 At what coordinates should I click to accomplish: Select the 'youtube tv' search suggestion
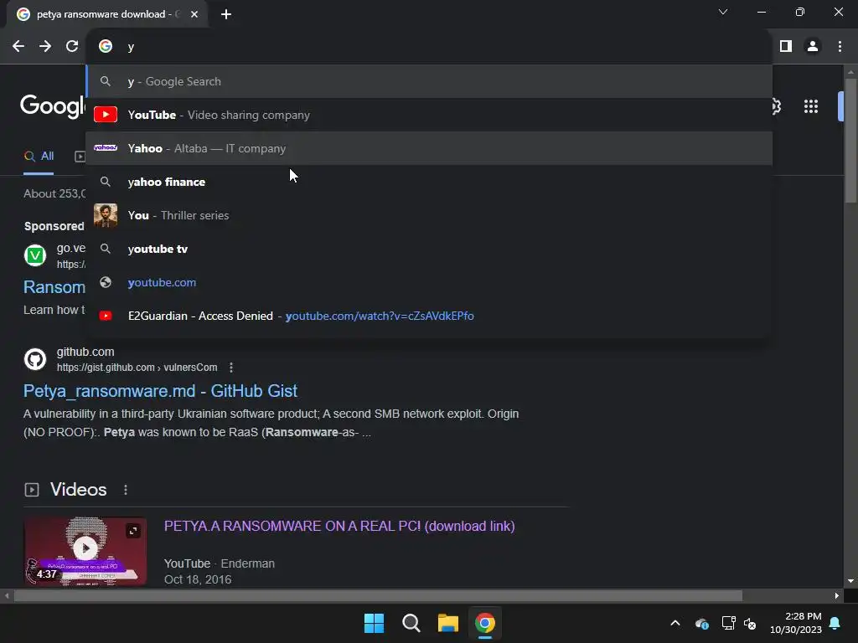pos(429,249)
